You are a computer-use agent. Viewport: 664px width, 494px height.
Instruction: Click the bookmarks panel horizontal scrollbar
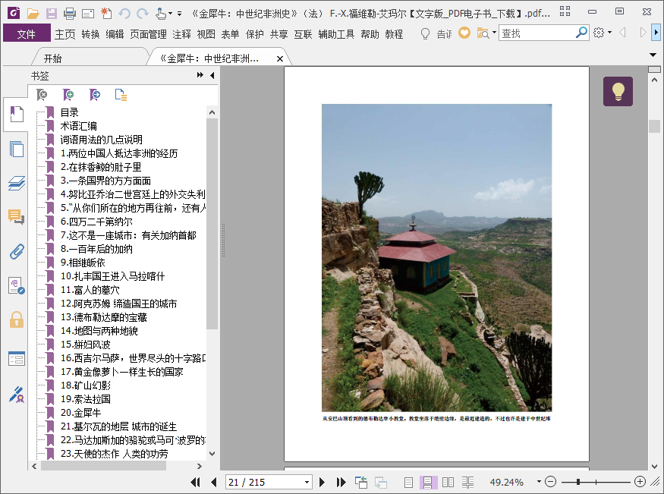pyautogui.click(x=104, y=466)
